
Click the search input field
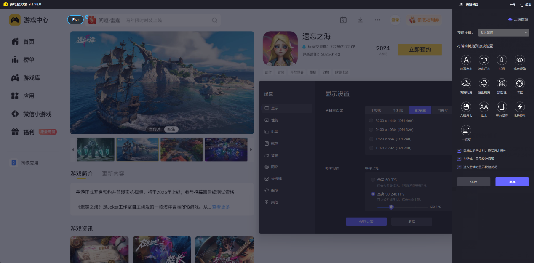coord(154,20)
